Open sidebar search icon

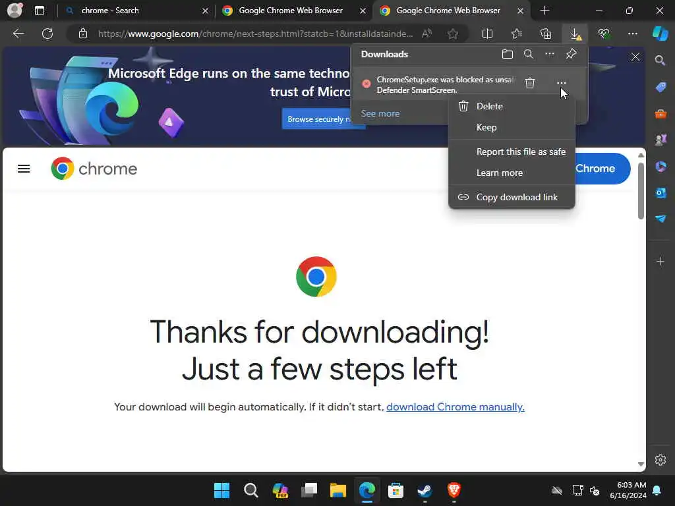click(660, 61)
